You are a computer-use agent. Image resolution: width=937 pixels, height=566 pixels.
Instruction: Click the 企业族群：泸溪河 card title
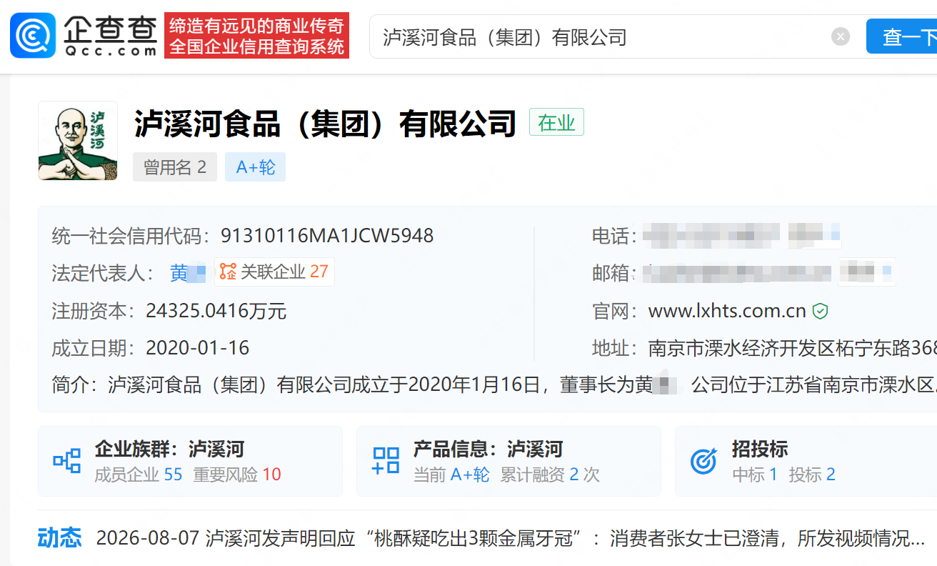click(169, 450)
